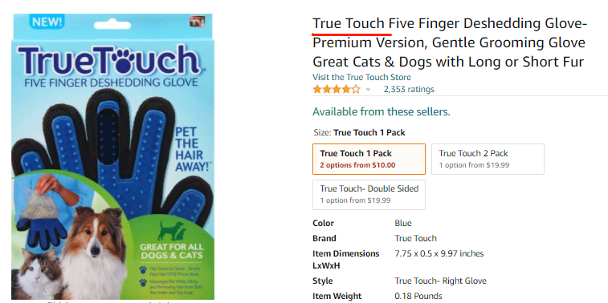Visit the True Touch Store link

tap(361, 77)
